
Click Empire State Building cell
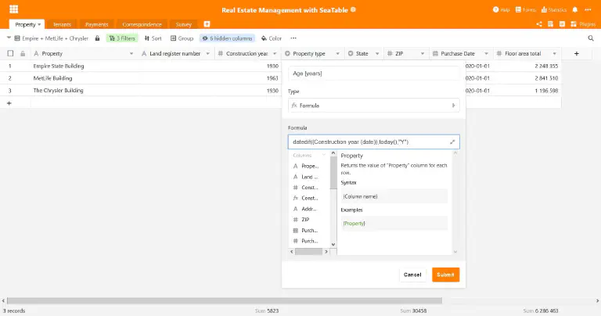[x=58, y=66]
